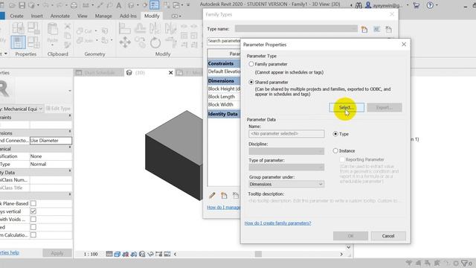Image resolution: width=476 pixels, height=268 pixels.
Task: Click the Help question mark icon
Action: [x=430, y=5]
